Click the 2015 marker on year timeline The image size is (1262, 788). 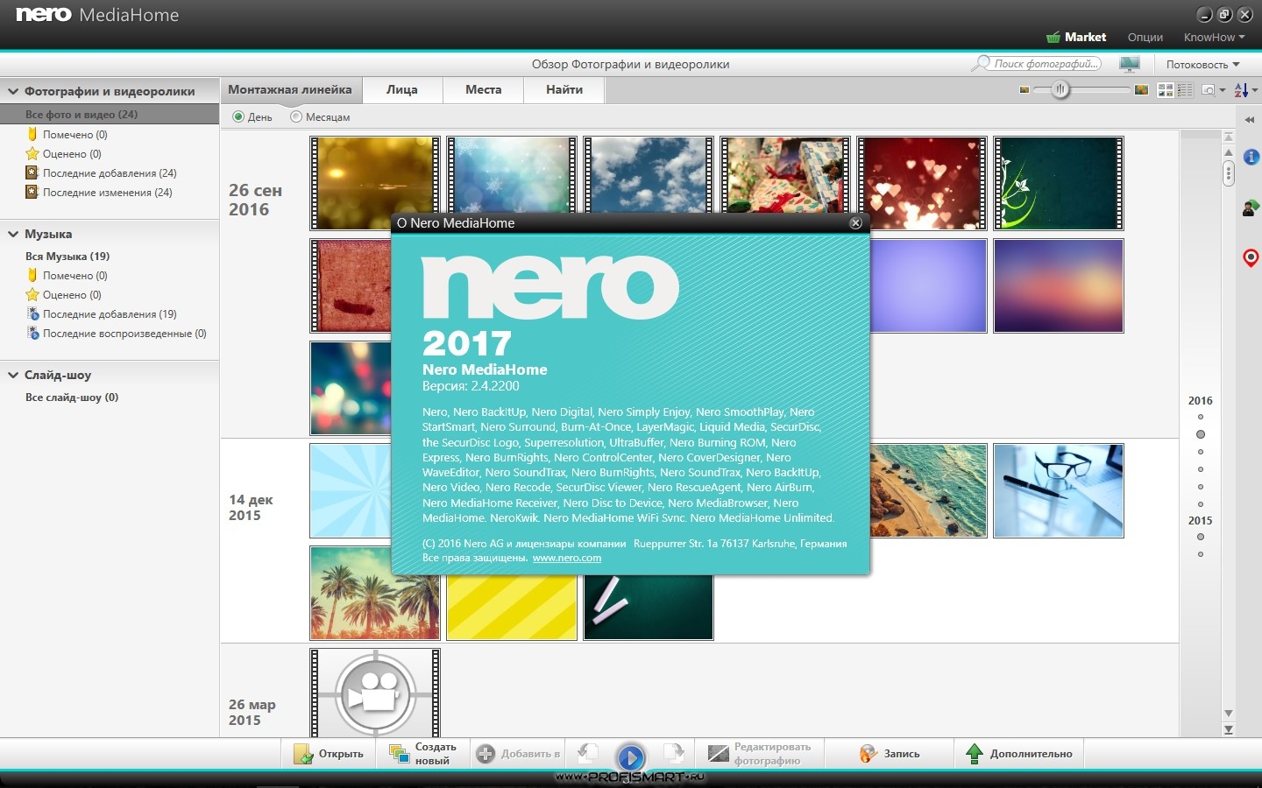[1201, 520]
